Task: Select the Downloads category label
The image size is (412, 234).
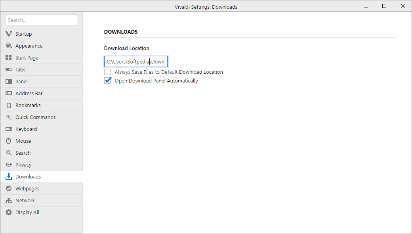Action: point(28,176)
